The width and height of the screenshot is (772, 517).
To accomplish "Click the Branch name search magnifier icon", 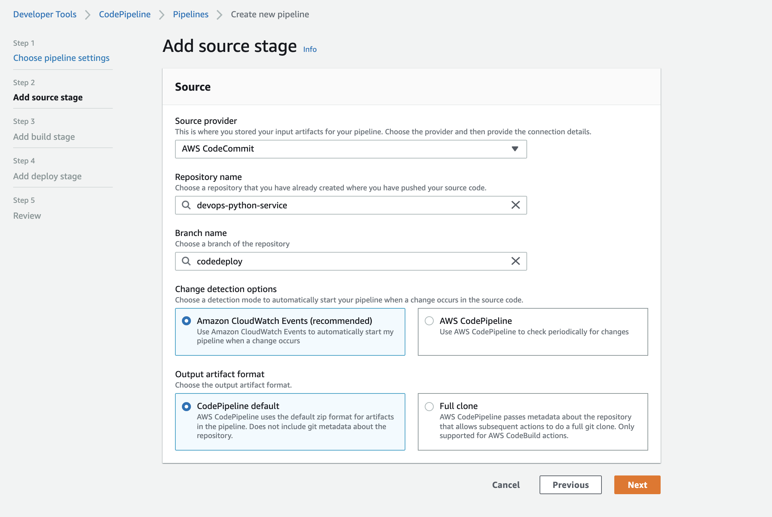I will tap(186, 261).
